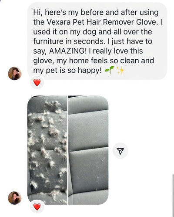174x217 pixels.
Task: Click the horizontal seat seam in after photo
Action: (88, 149)
